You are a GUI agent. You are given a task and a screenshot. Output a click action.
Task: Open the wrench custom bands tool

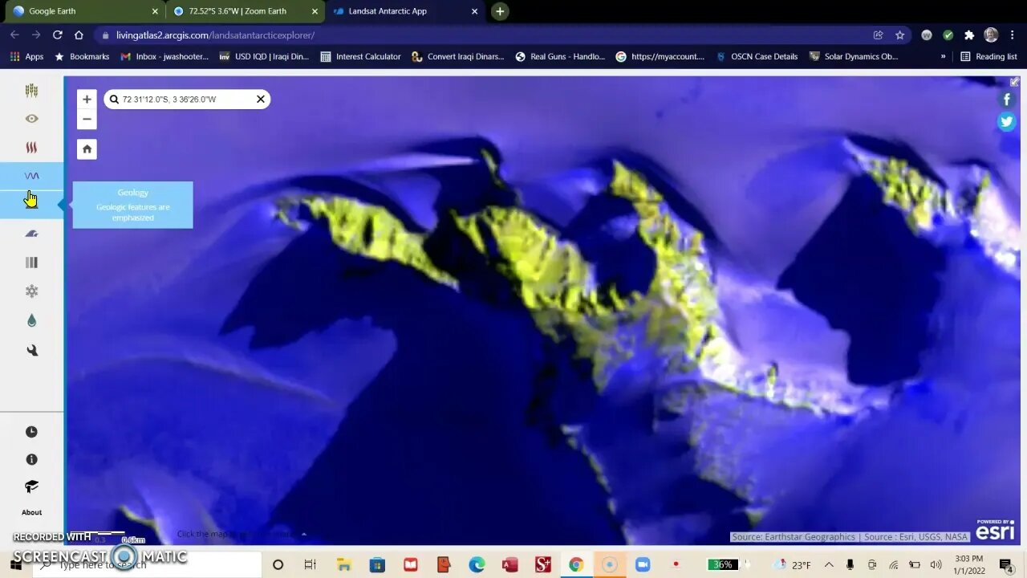31,350
